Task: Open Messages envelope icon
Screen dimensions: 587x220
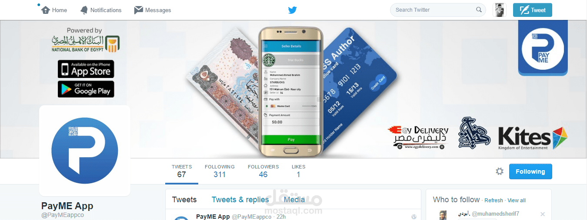Action: pyautogui.click(x=139, y=10)
